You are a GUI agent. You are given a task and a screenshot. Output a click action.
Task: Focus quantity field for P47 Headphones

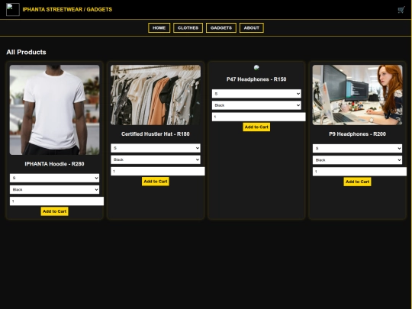[x=259, y=117]
